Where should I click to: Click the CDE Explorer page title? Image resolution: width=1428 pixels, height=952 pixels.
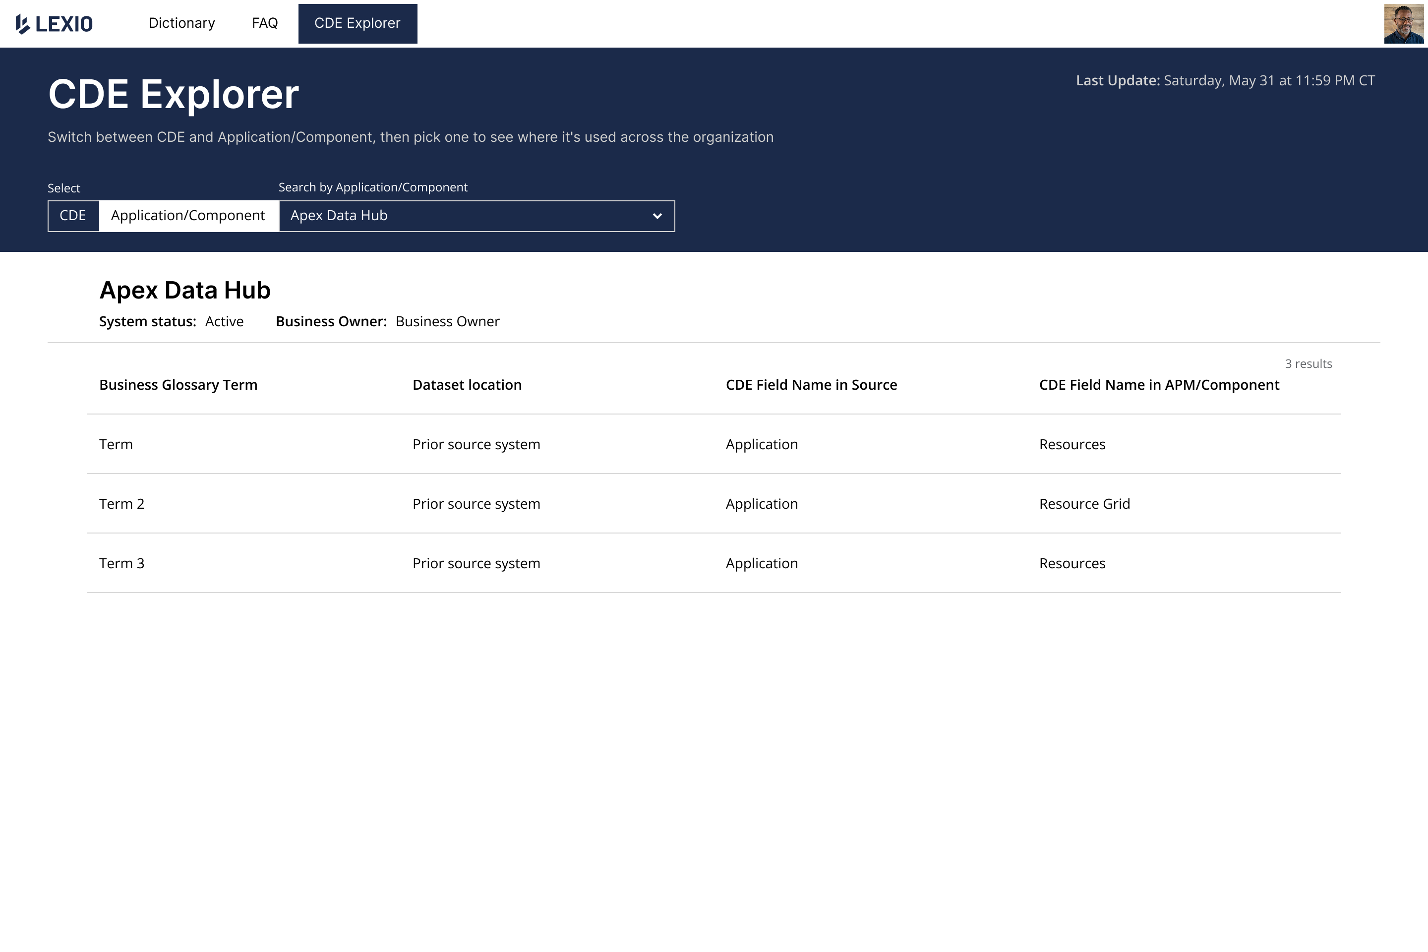pos(174,95)
